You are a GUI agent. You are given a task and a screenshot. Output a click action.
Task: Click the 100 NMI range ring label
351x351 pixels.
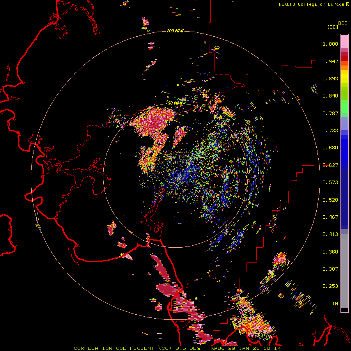(175, 31)
